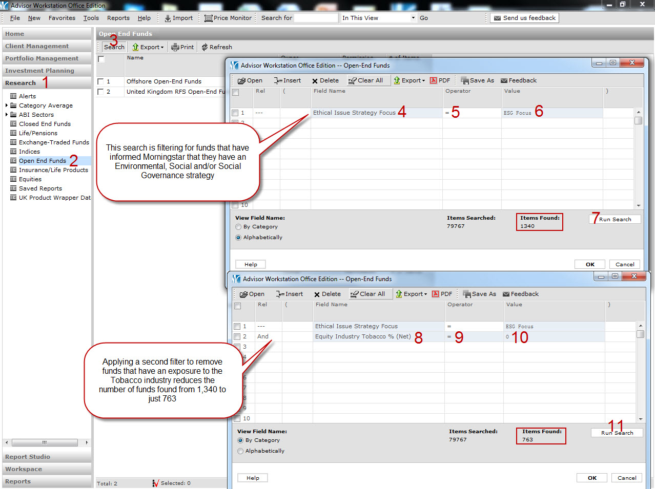The height and width of the screenshot is (489, 655).
Task: Open the Favorites menu
Action: [x=62, y=18]
